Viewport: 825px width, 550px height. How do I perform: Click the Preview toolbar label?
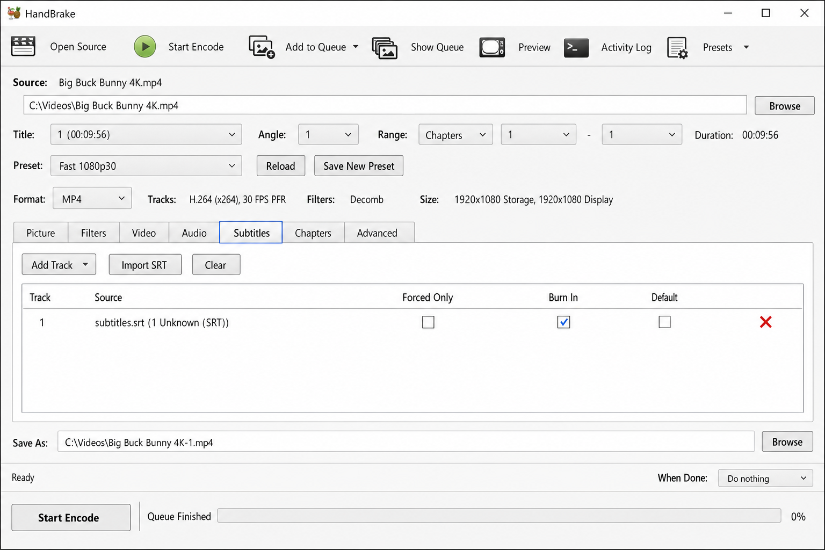click(534, 47)
